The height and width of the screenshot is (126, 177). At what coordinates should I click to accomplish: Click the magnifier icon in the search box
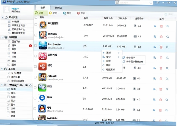click(150, 3)
